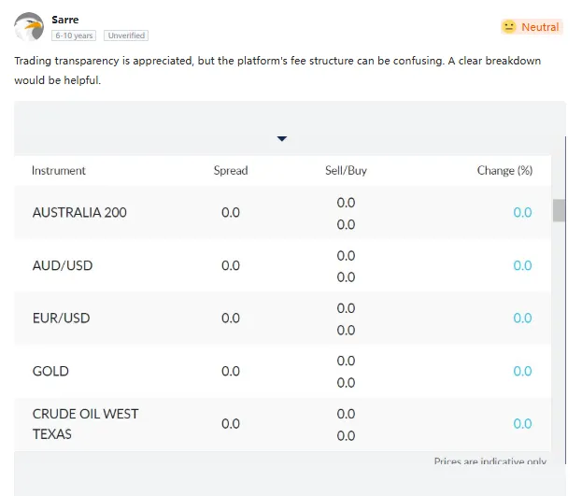Select the GOLD instrument row
The width and height of the screenshot is (582, 496).
coord(282,371)
